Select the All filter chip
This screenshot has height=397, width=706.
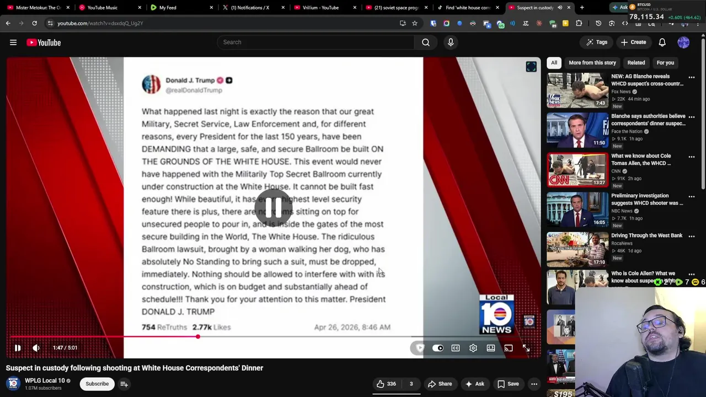(x=554, y=63)
